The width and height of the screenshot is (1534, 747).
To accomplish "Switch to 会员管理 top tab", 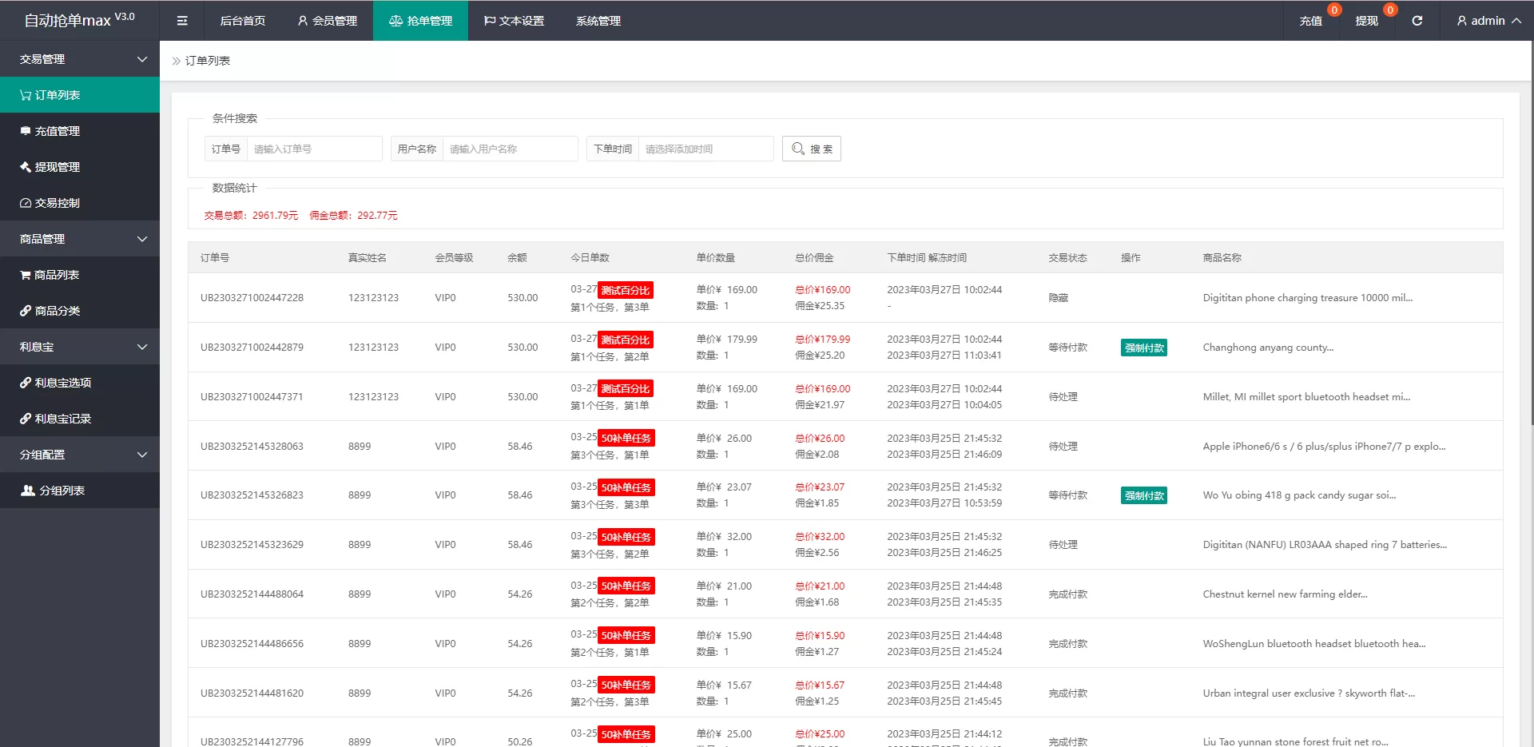I will pos(327,21).
